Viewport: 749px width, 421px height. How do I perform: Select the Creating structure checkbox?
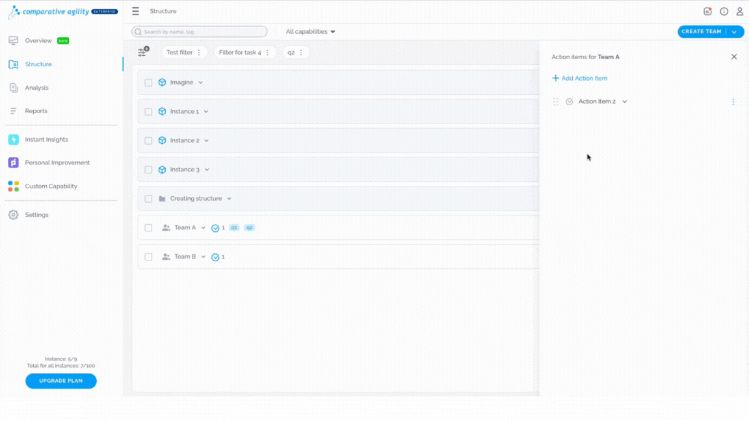(148, 199)
